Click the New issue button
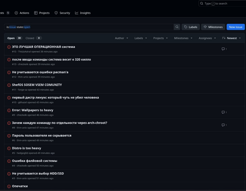246x191 pixels. point(236,27)
